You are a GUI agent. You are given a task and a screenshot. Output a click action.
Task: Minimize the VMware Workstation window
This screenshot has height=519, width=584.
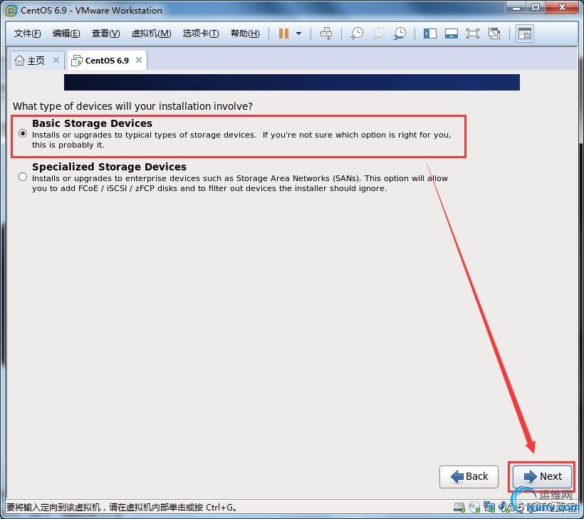(x=516, y=7)
